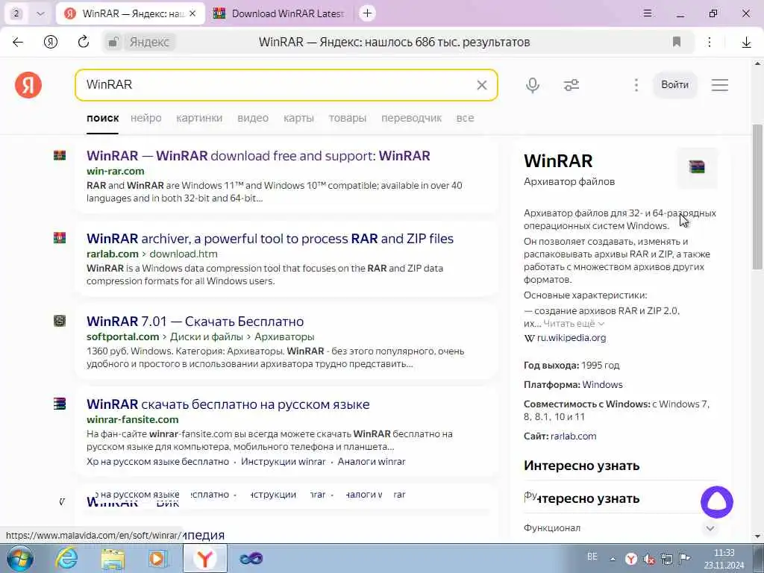Viewport: 764px width, 573px height.
Task: Open Windows Start menu
Action: pyautogui.click(x=20, y=559)
